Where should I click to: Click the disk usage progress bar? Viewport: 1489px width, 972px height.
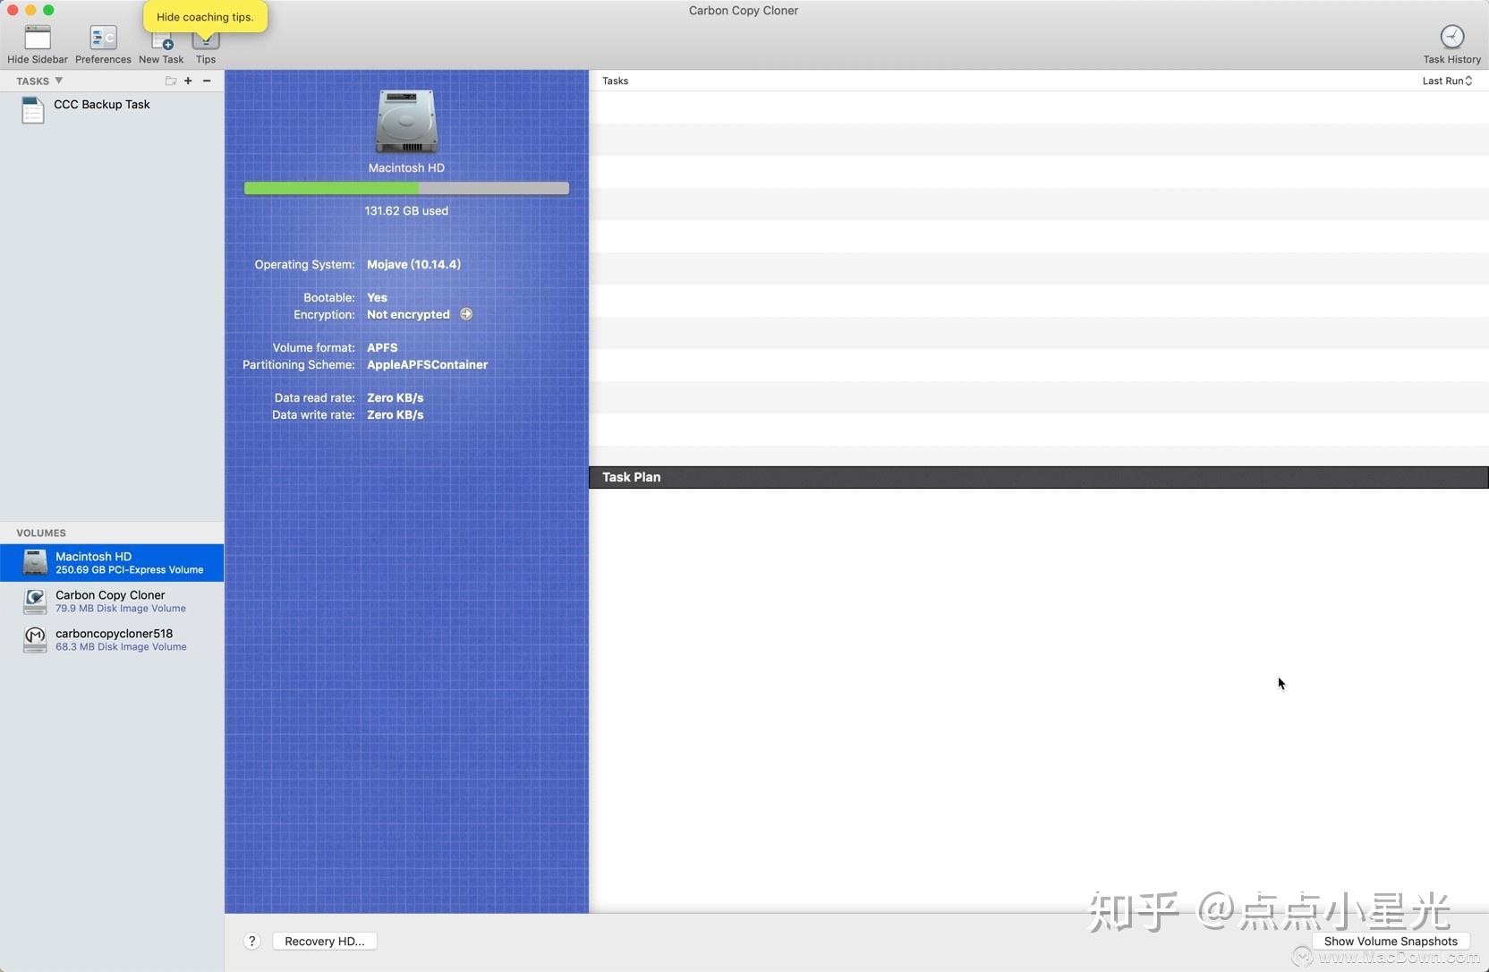(406, 188)
